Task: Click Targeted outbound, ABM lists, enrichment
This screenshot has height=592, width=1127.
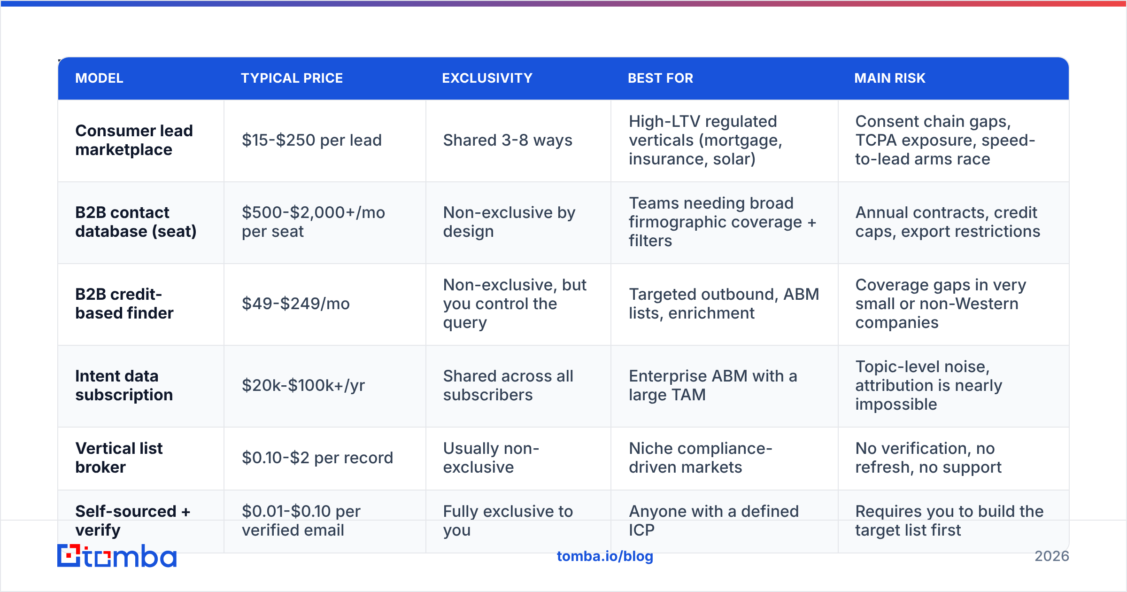Action: (x=724, y=304)
